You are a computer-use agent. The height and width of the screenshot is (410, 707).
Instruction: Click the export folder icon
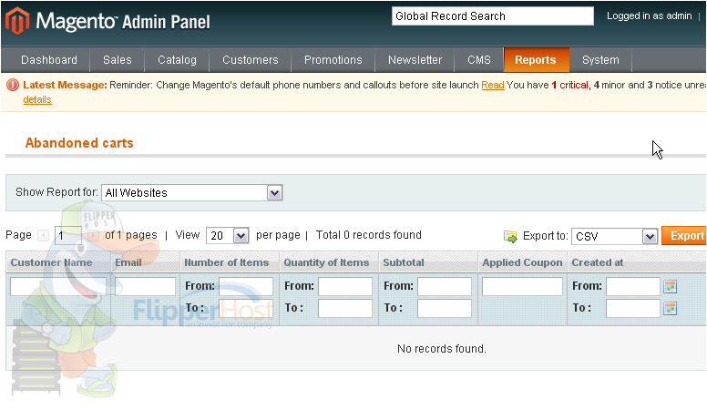[510, 236]
